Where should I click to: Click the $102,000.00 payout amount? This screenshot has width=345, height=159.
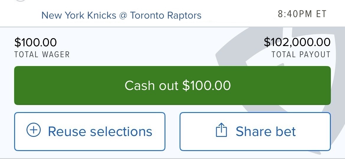tap(297, 42)
